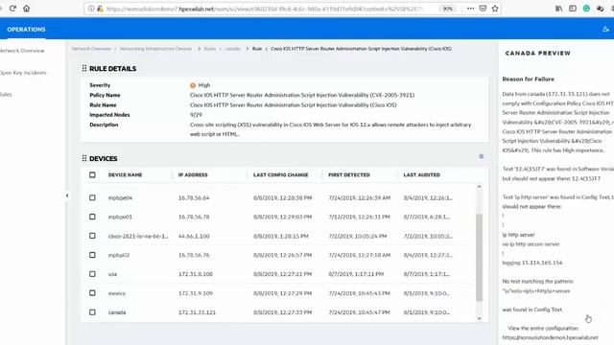Viewport: 614px width, 345px height.
Task: Check the box for device mplspe04
Action: pyautogui.click(x=92, y=198)
